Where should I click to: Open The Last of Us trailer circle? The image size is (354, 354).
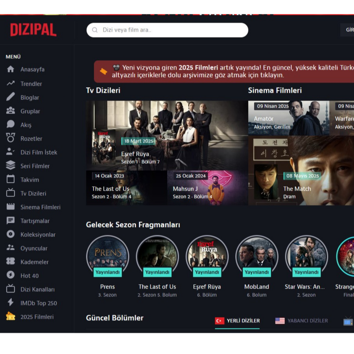pos(157,256)
